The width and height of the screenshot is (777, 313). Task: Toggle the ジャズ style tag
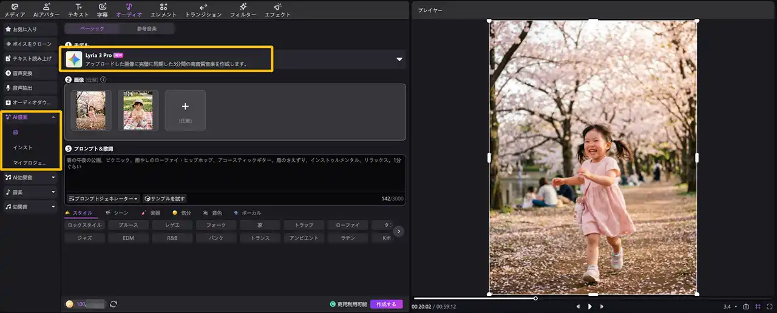point(84,238)
